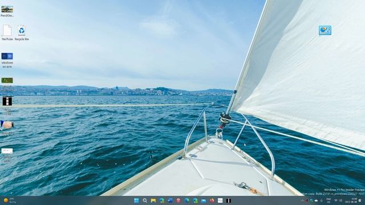
Task: Click the Spotlight 'learn about this picture' icon
Action: (325, 30)
